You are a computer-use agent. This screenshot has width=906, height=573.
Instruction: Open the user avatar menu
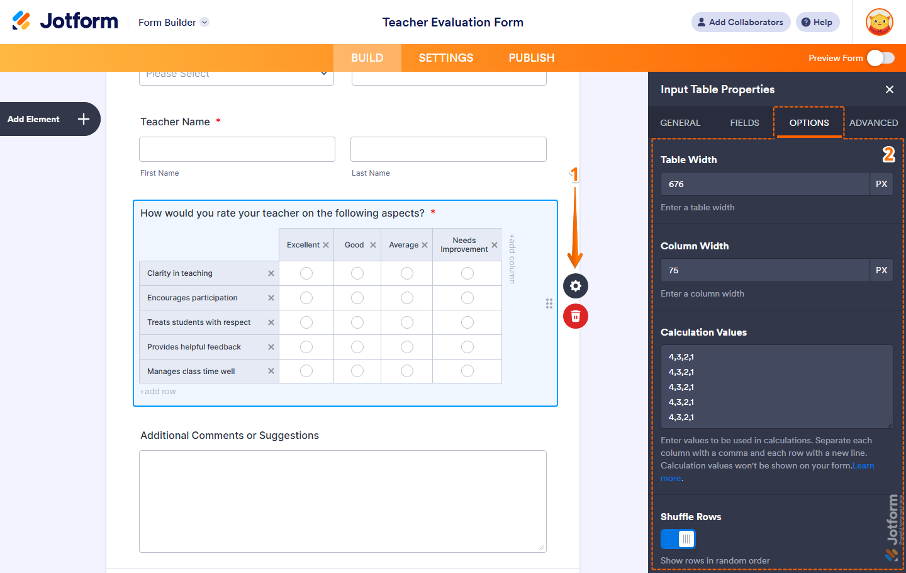(879, 22)
